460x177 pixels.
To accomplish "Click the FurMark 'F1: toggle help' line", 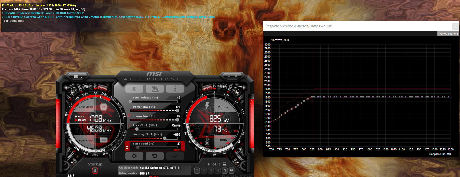I will coord(13,21).
